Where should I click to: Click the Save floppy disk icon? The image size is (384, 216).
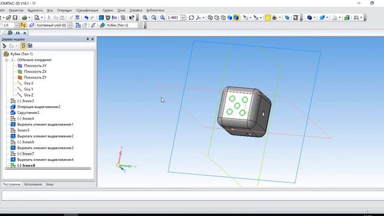[15, 17]
